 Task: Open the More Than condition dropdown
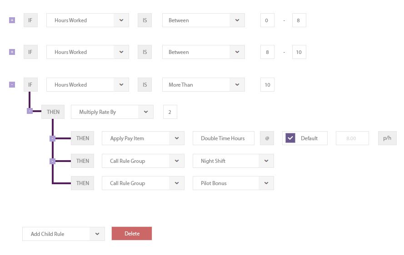click(x=237, y=85)
